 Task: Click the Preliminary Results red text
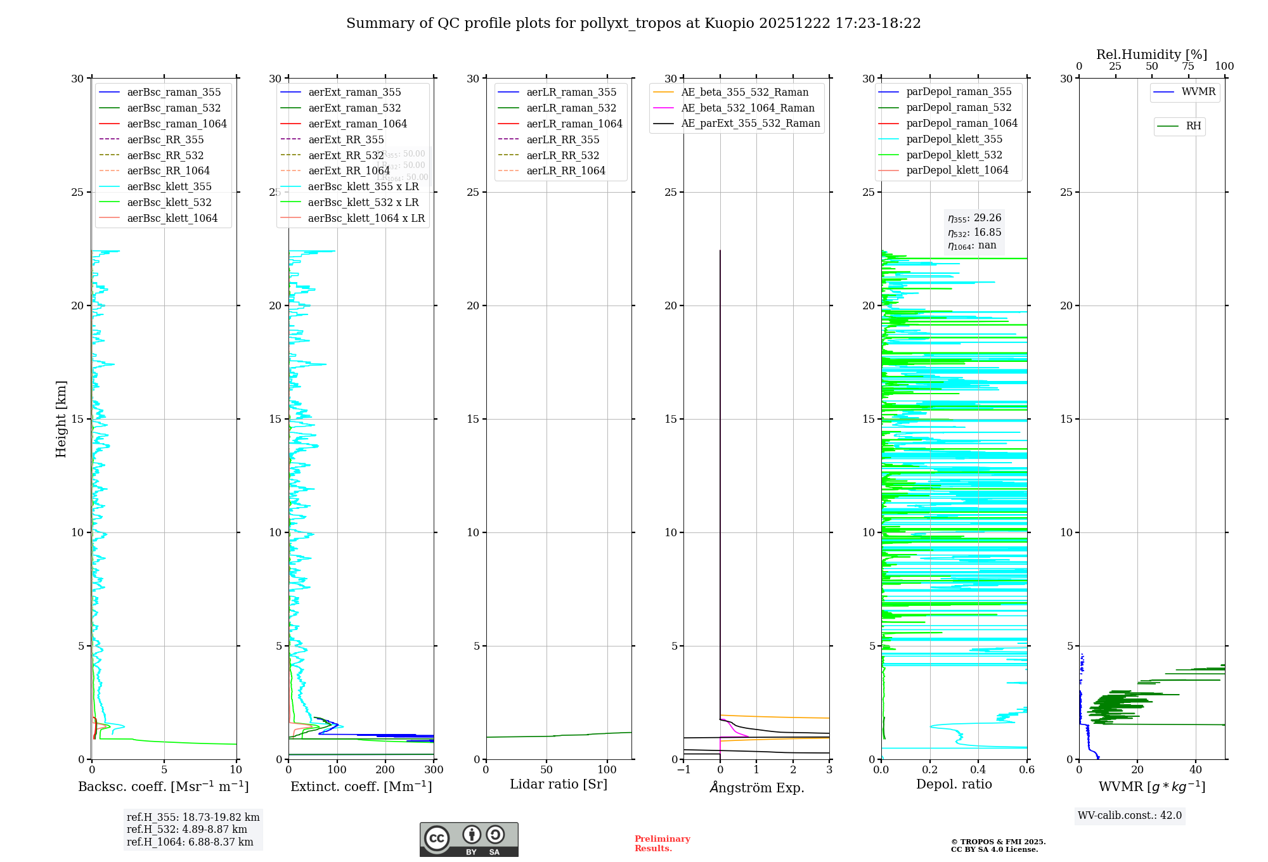tap(662, 844)
